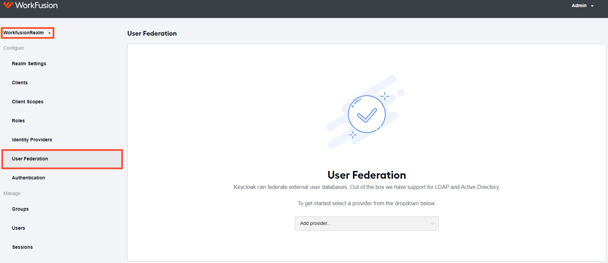Click the User Federation page title
This screenshot has width=608, height=263.
(152, 33)
